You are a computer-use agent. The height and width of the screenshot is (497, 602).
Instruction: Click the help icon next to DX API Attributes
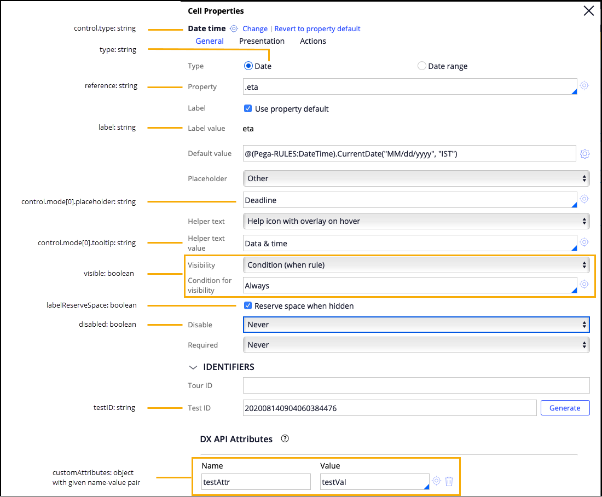click(x=285, y=439)
